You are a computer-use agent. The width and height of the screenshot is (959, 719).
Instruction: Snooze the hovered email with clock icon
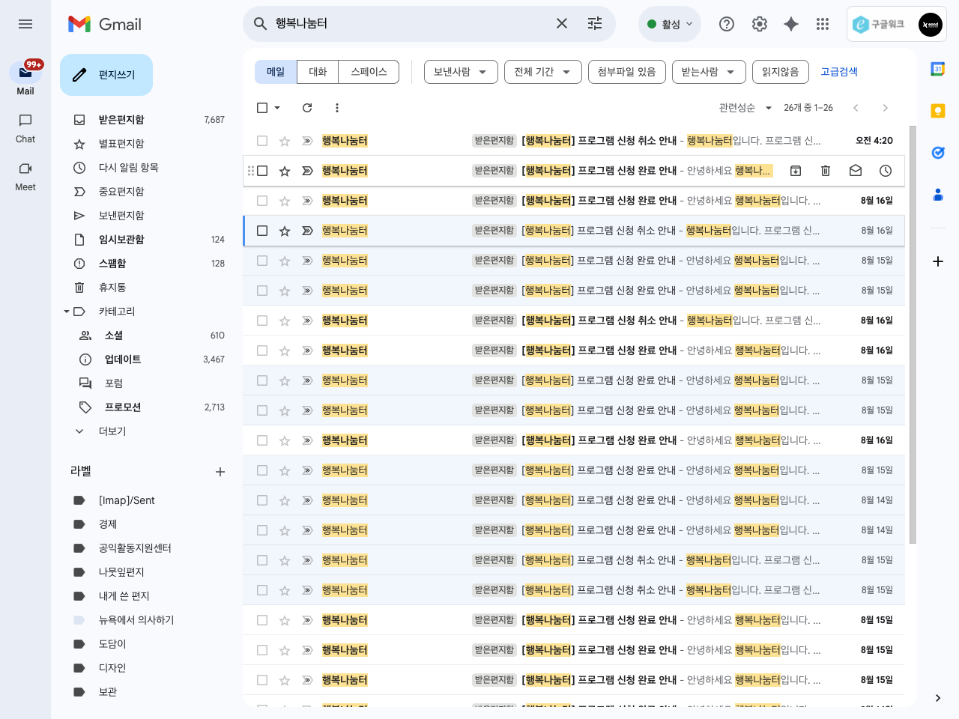[x=886, y=171]
